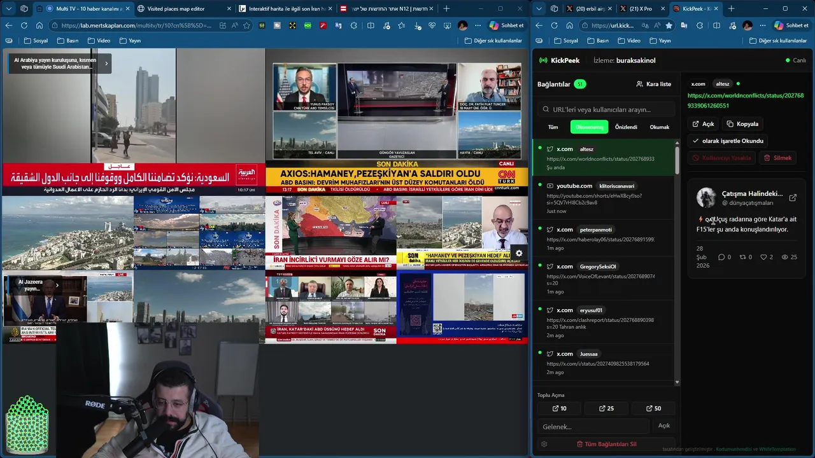Click the Kopyala copy button
Viewport: 815px width, 458px height.
pos(742,124)
